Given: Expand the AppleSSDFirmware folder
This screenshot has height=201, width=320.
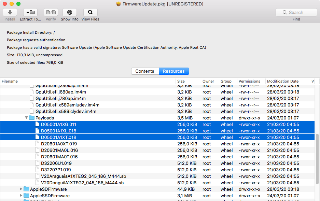Looking at the screenshot, I should pos(21,196).
